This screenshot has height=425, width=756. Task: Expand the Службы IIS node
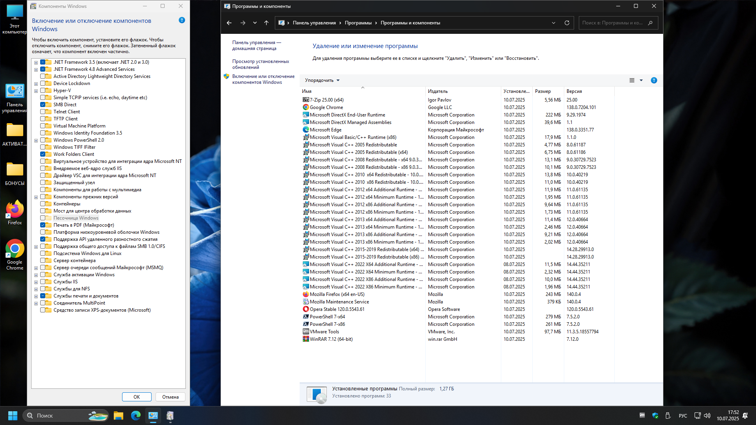36,282
